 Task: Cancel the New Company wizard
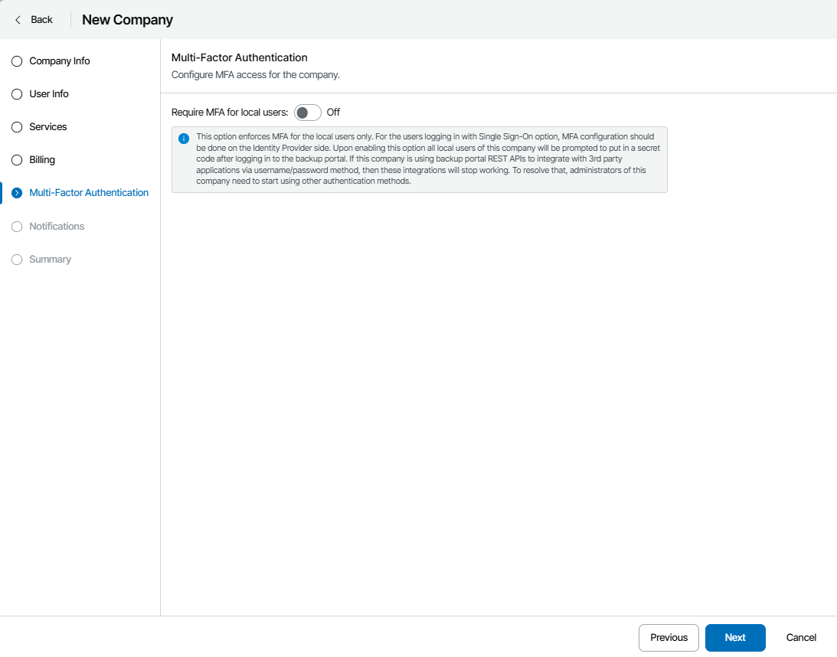coord(801,638)
